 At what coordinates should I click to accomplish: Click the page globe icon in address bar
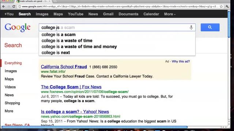click(19, 7)
